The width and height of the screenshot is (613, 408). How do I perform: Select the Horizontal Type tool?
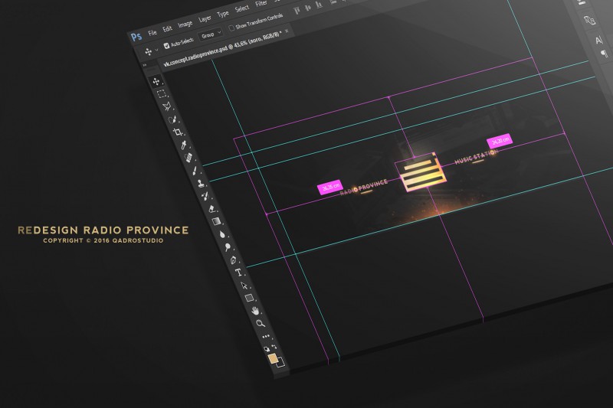coord(238,273)
